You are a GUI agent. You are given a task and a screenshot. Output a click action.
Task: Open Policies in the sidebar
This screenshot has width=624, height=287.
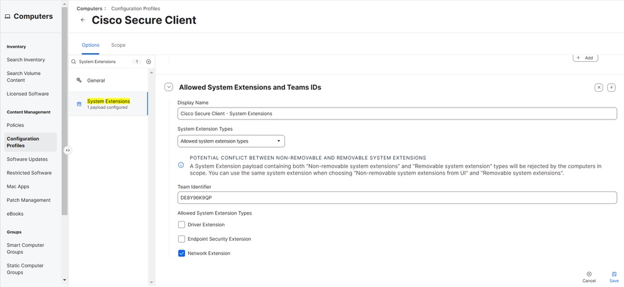[16, 125]
